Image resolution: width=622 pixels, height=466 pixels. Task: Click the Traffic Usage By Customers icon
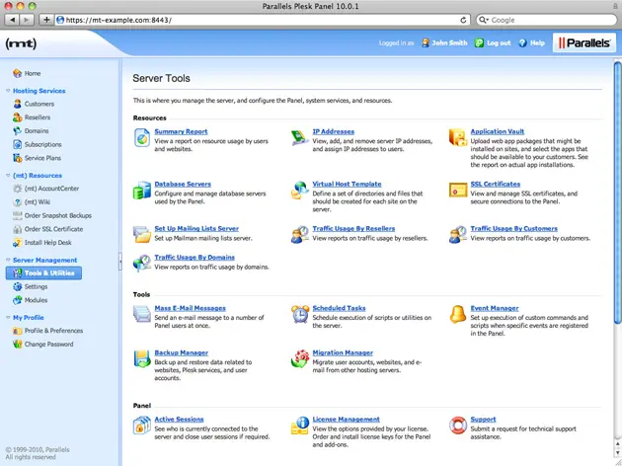pyautogui.click(x=458, y=234)
